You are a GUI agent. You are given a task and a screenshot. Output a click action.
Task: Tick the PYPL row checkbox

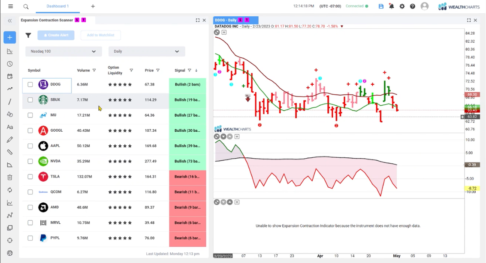click(x=30, y=238)
